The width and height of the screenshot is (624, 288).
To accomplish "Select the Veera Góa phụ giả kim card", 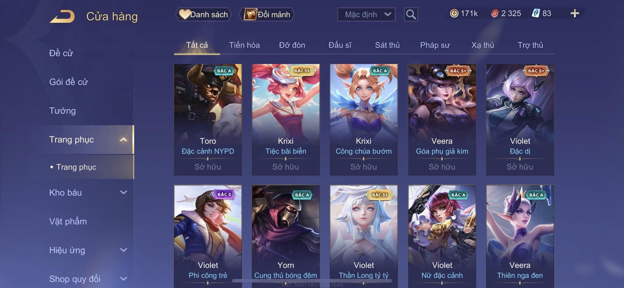I will [442, 120].
